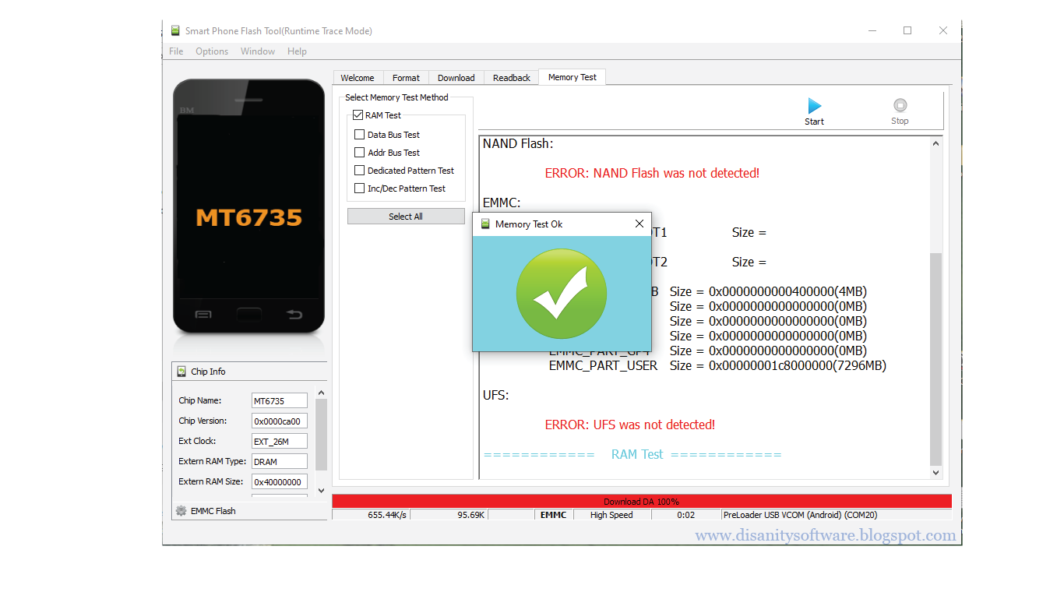This screenshot has height=599, width=1064.
Task: Click the Download DA progress bar
Action: click(641, 500)
